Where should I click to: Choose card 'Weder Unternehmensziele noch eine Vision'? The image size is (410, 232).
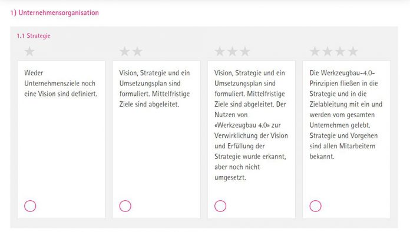[61, 140]
